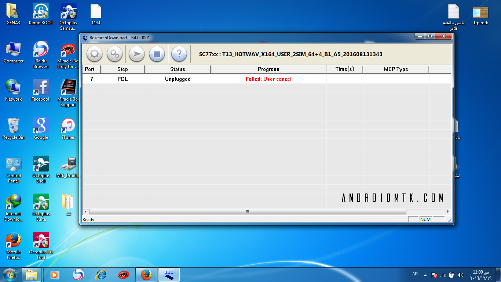This screenshot has height=282, width=501.
Task: Click the ResearchDownload window title bar
Action: click(x=248, y=37)
